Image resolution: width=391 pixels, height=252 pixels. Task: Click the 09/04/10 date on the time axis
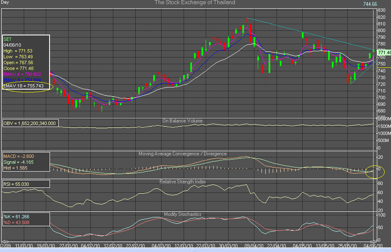click(x=254, y=246)
